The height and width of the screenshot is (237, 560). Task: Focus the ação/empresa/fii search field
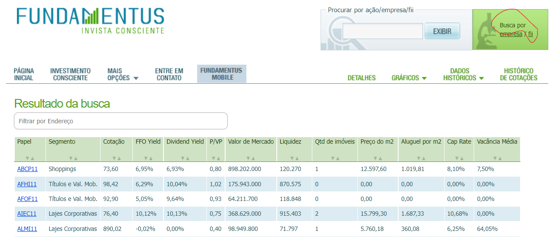[x=383, y=31]
